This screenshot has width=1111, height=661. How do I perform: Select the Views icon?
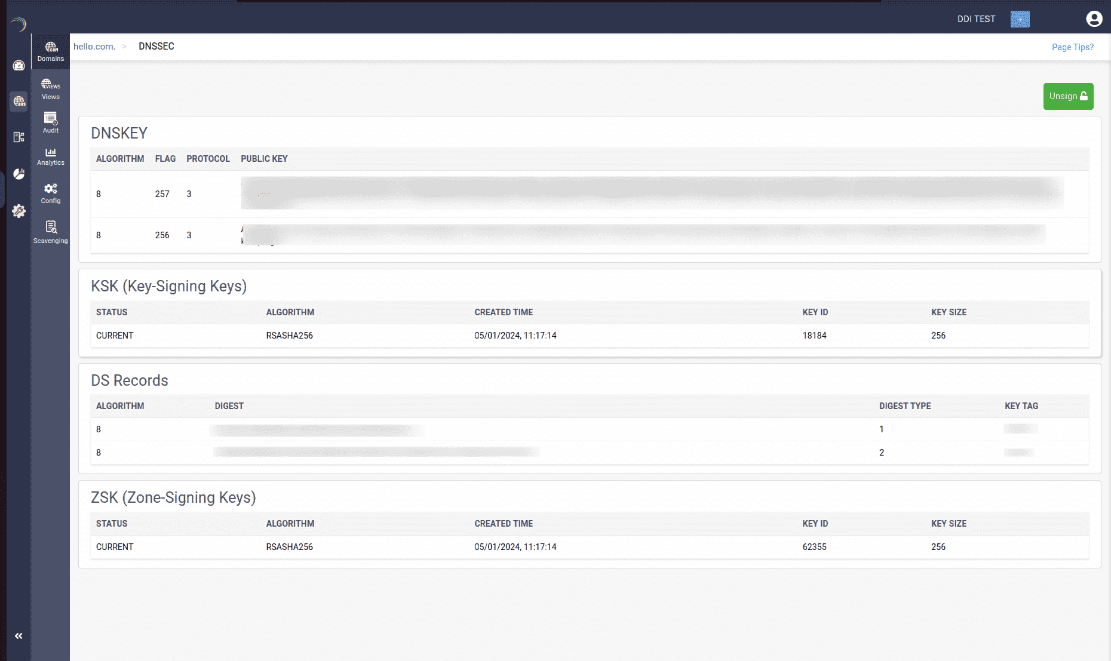click(50, 88)
